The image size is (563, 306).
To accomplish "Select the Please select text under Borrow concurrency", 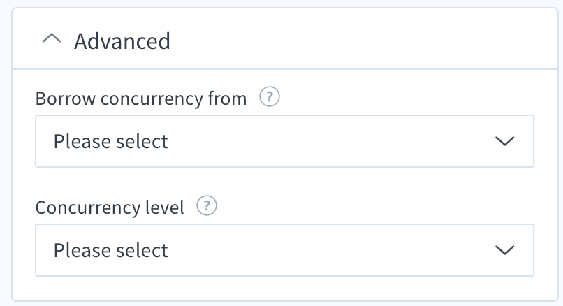I will (110, 141).
